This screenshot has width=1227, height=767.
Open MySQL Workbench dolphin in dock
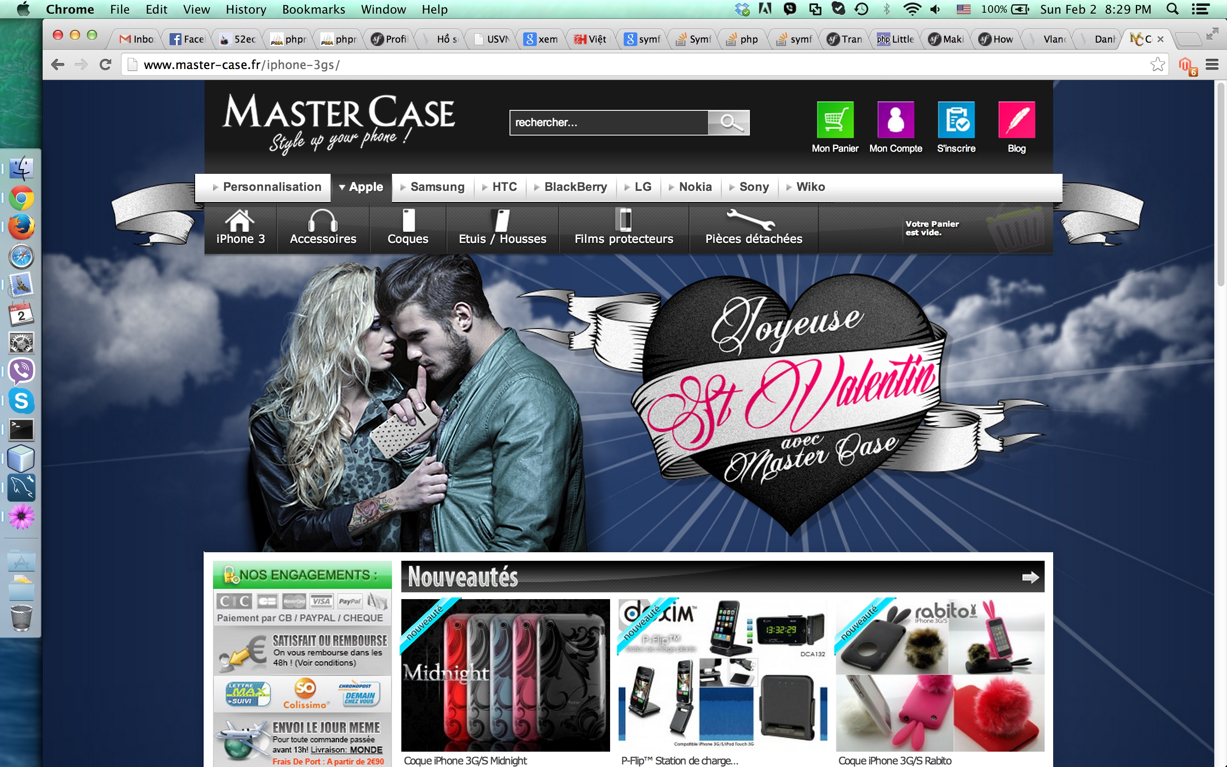coord(21,487)
